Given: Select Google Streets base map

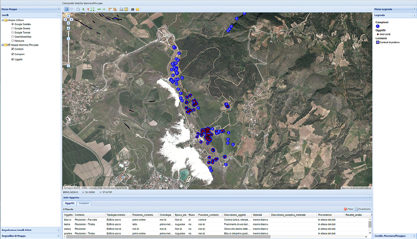Looking at the screenshot, I should [13, 28].
